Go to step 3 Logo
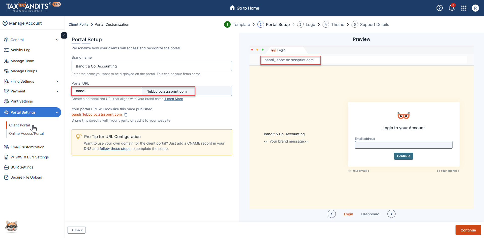The image size is (484, 238). click(x=306, y=24)
